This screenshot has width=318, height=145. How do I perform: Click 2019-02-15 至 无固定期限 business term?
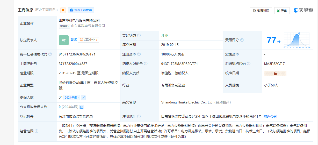click(x=79, y=73)
